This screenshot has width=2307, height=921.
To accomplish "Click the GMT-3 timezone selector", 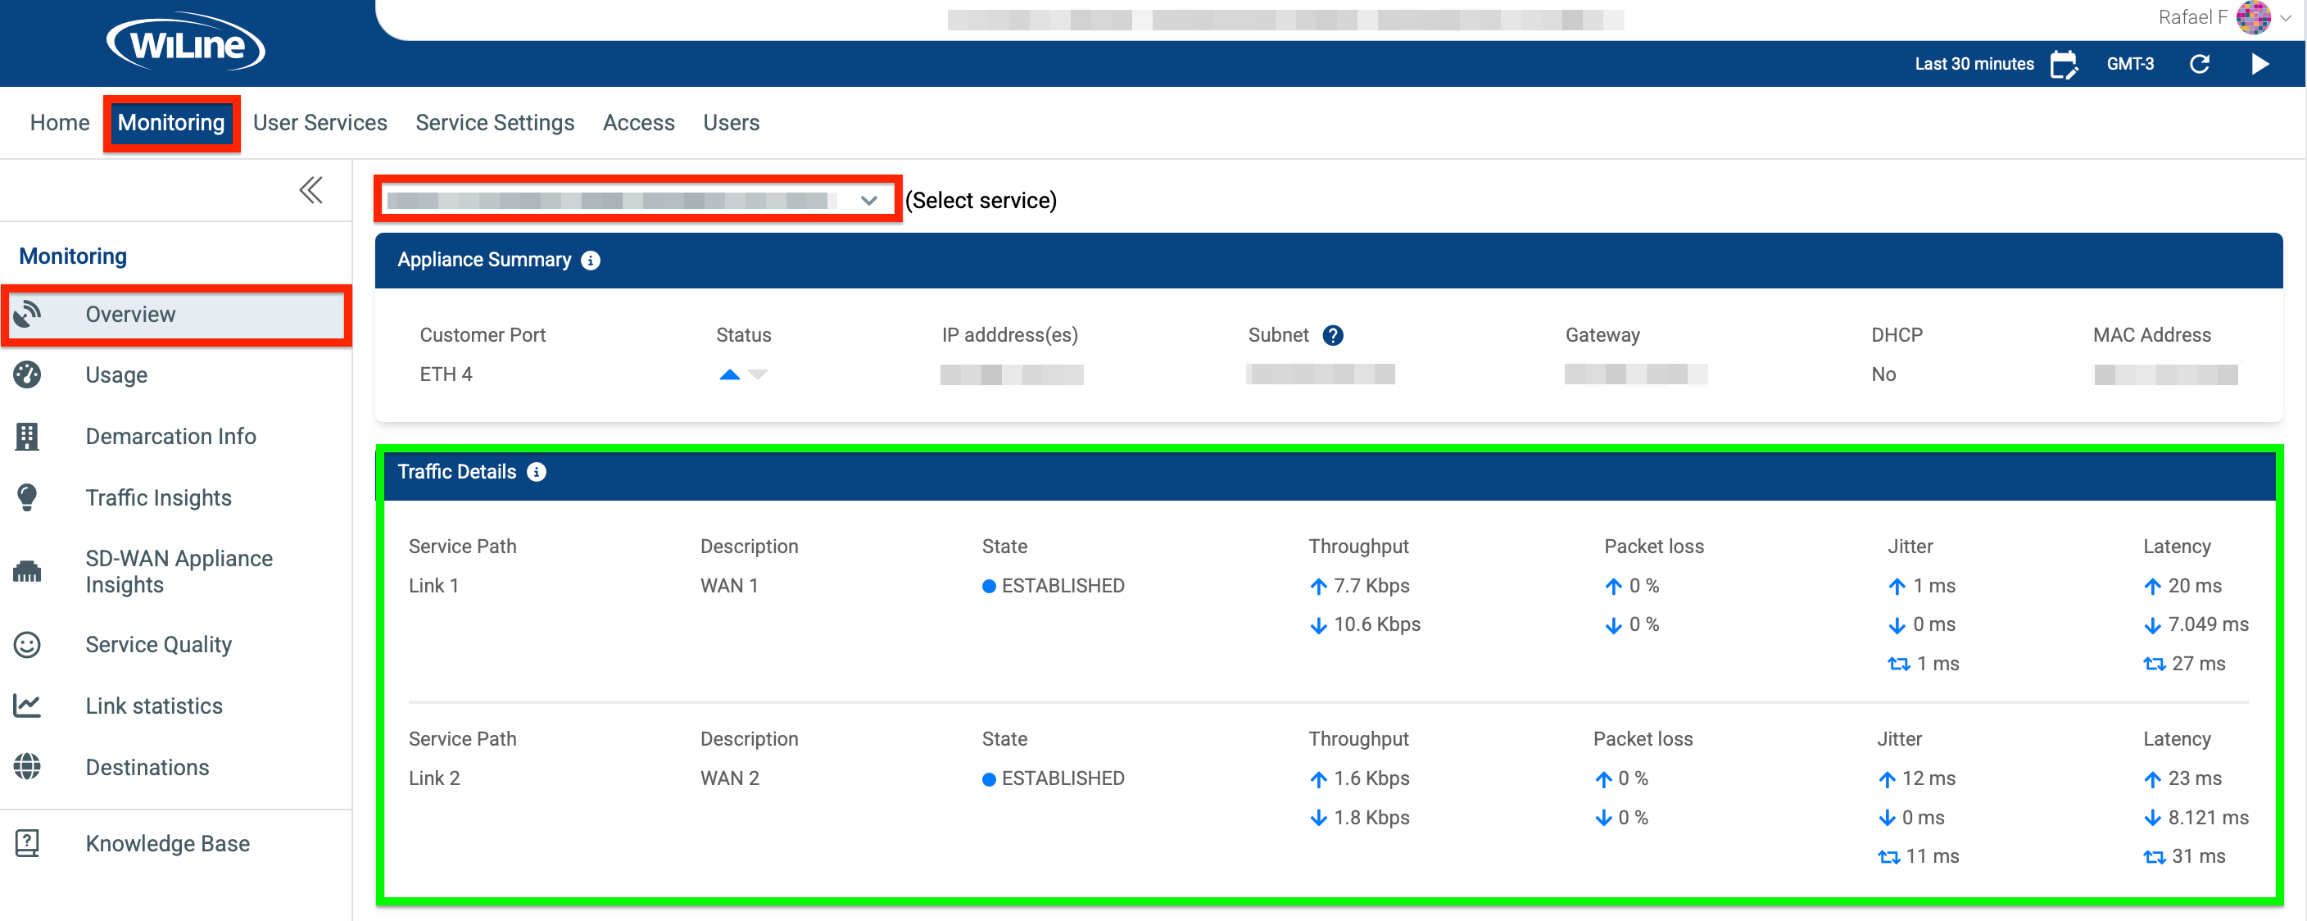I will click(x=2130, y=65).
